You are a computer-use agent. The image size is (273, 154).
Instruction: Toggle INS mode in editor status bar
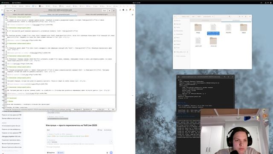pos(113,110)
